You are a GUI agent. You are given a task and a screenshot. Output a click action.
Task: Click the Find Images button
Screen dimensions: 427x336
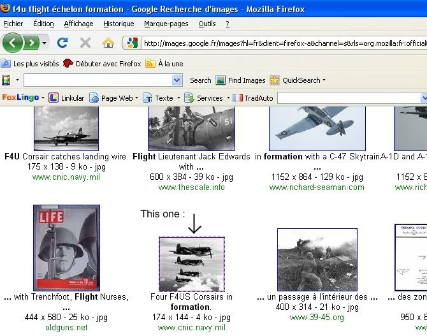click(240, 80)
